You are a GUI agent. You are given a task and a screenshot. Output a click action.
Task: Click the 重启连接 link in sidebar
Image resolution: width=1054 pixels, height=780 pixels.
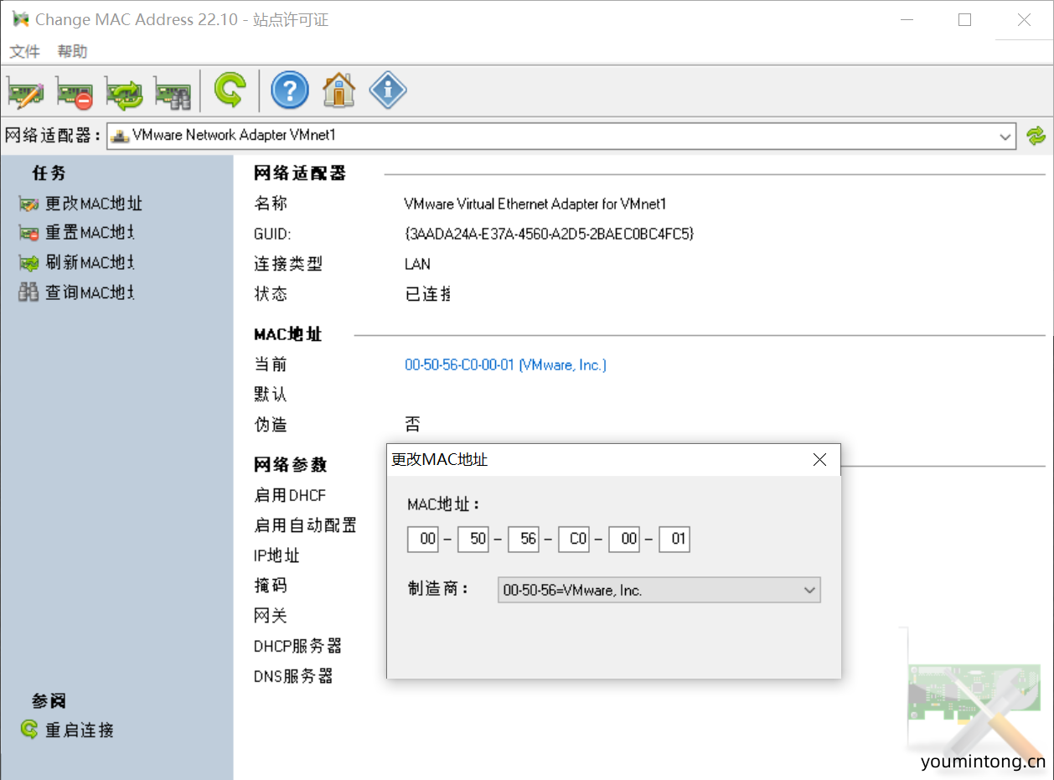point(80,730)
